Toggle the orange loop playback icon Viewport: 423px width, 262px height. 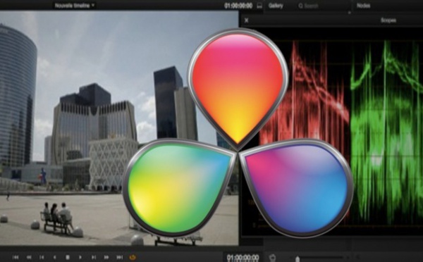pos(133,257)
